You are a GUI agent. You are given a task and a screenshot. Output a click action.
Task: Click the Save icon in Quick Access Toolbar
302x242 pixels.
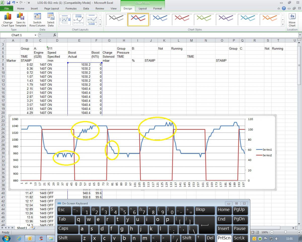coord(8,3)
